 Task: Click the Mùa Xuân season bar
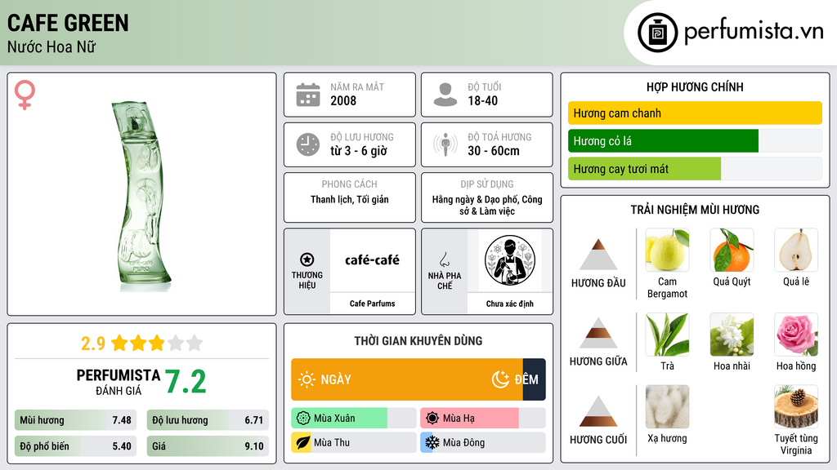point(353,418)
